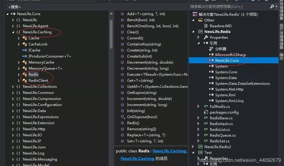The width and height of the screenshot is (284, 166).
Task: Click the ICache interface icon
Action: pyautogui.click(x=25, y=50)
